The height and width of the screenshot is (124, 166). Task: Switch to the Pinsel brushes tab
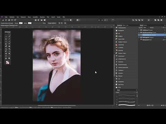click(x=118, y=90)
